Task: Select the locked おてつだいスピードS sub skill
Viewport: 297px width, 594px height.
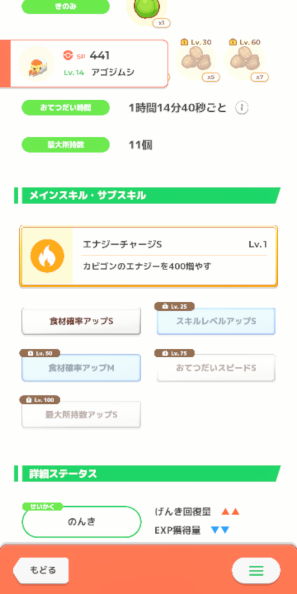Action: pyautogui.click(x=216, y=368)
